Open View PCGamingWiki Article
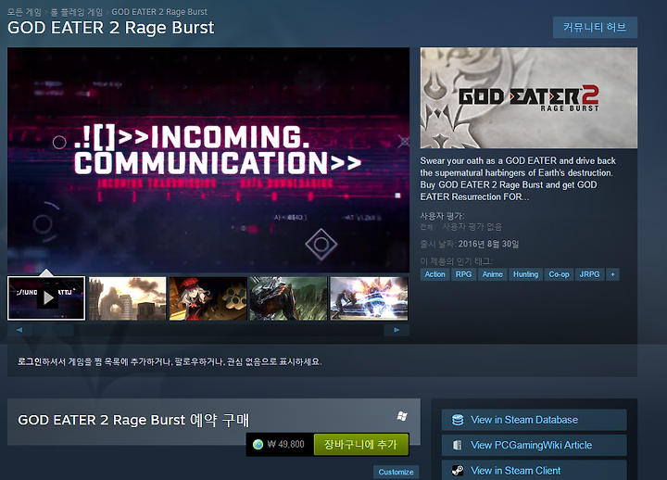667x480 pixels. [534, 445]
